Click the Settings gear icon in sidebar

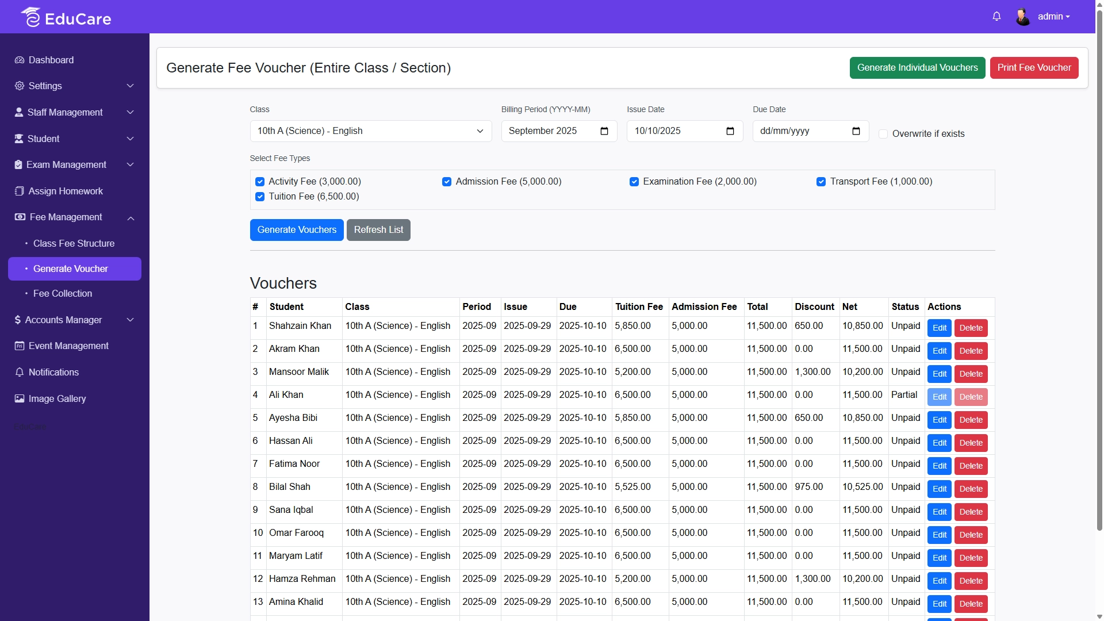pyautogui.click(x=20, y=86)
